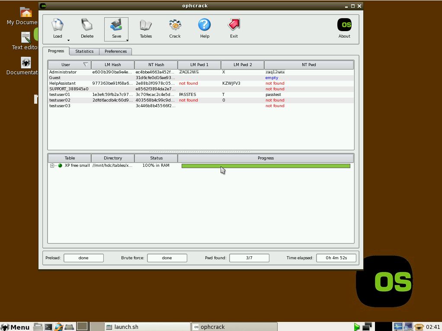Click the Delete toolbar icon
442x331 pixels.
[87, 28]
